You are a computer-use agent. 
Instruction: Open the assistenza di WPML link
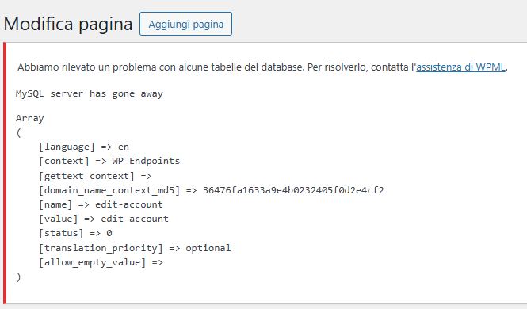[460, 67]
